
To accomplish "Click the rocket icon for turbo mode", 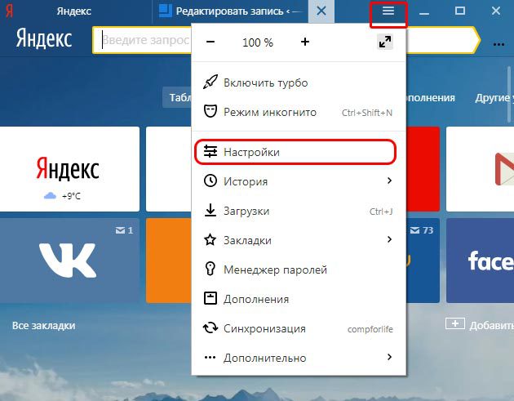I will 210,82.
